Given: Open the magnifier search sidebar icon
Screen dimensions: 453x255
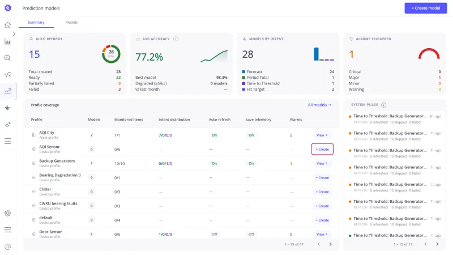Looking at the screenshot, I should (8, 58).
